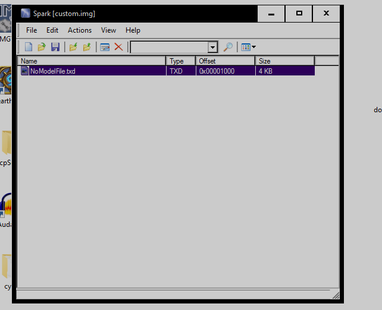Click the 4 KB size cell
This screenshot has height=310, width=382.
285,71
